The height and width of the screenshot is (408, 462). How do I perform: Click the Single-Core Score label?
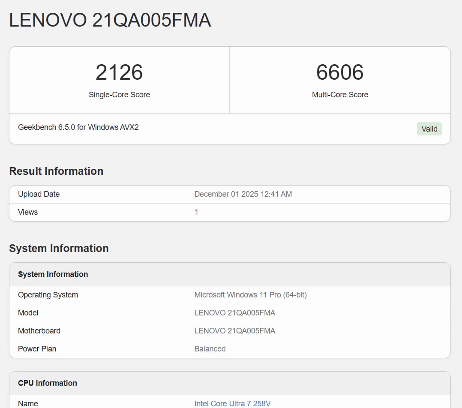(119, 95)
